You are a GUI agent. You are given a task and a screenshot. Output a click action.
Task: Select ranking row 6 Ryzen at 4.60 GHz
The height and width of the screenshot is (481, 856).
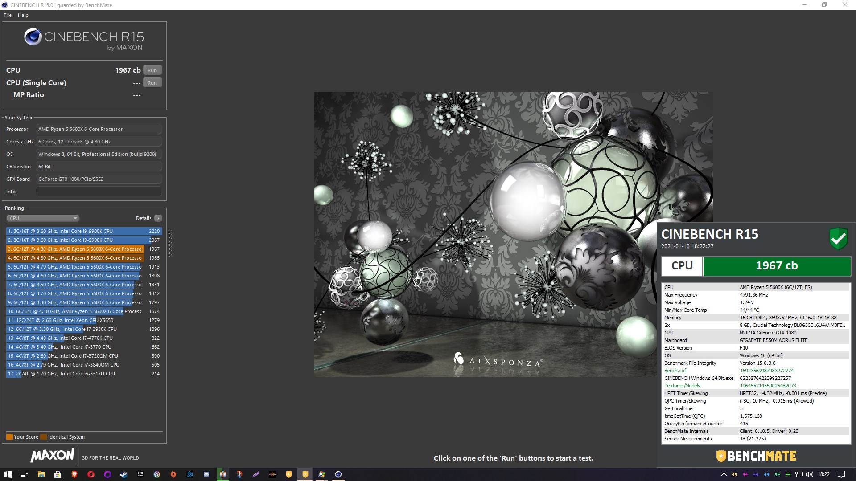84,276
